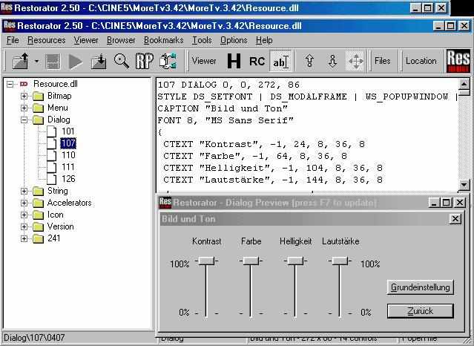Click the Farbe slider thumb
The height and width of the screenshot is (346, 474).
click(251, 261)
